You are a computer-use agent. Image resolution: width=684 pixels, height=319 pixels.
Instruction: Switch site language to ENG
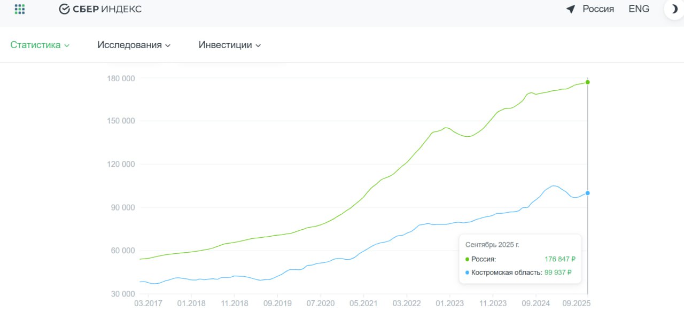coord(639,9)
